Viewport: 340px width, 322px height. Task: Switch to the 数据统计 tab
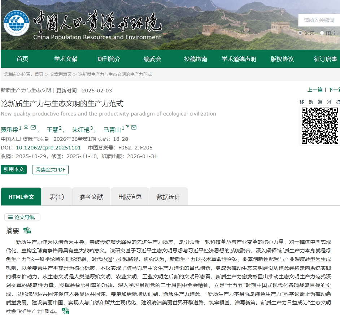pos(168,197)
